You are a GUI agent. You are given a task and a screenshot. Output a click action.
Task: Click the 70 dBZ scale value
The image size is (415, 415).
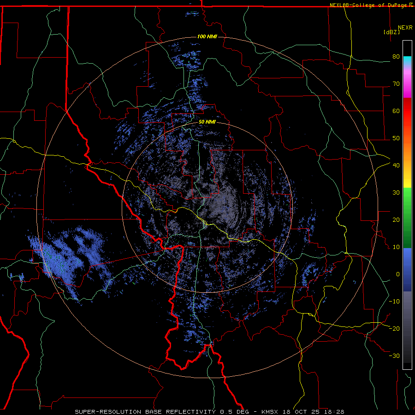point(396,84)
